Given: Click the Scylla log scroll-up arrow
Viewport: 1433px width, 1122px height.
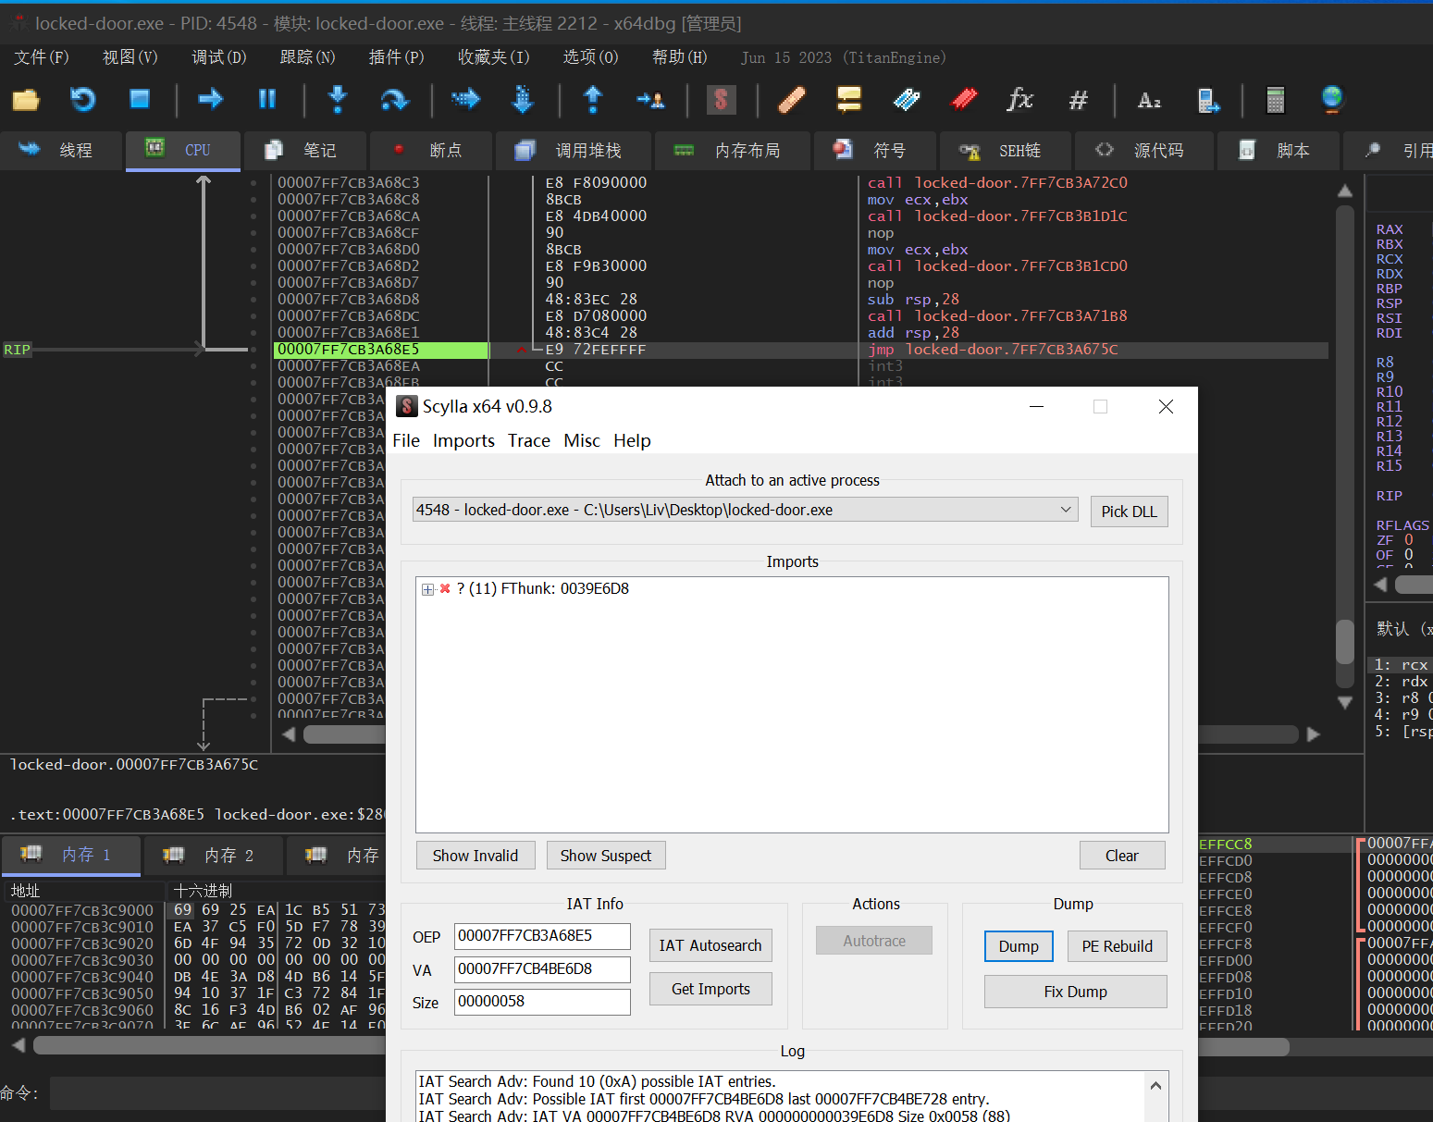Looking at the screenshot, I should pyautogui.click(x=1155, y=1085).
